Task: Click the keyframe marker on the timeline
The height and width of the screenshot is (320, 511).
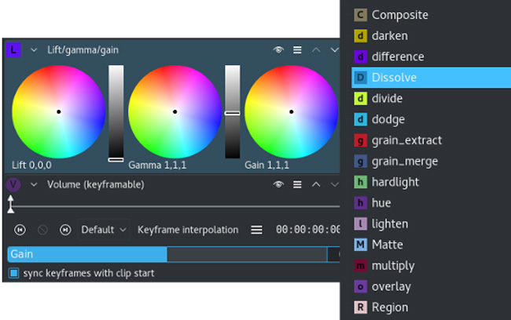Action: (x=11, y=204)
